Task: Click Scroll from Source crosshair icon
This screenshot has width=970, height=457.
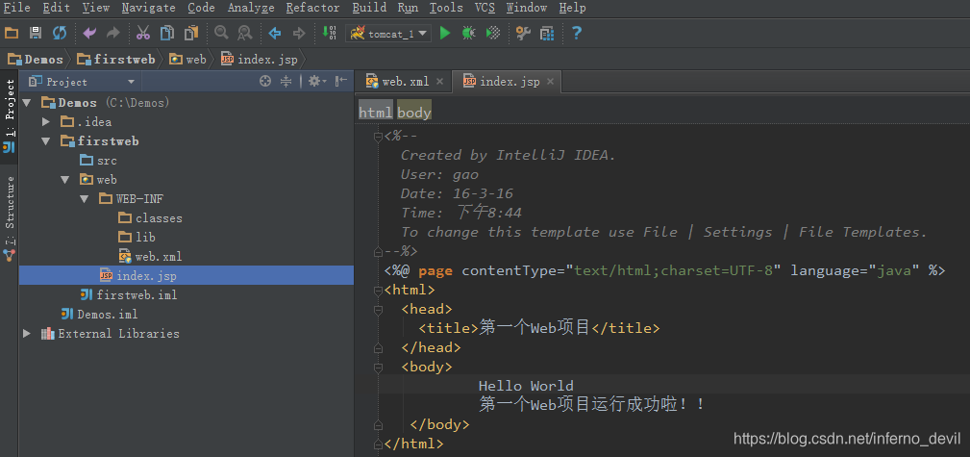Action: [265, 81]
